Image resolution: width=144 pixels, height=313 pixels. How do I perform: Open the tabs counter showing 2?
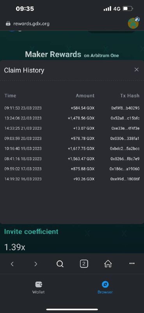[x=84, y=264]
